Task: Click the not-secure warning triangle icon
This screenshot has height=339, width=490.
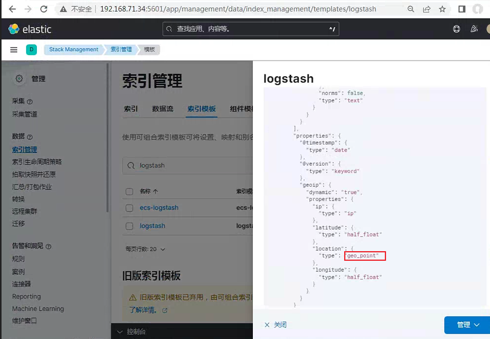Action: 64,9
